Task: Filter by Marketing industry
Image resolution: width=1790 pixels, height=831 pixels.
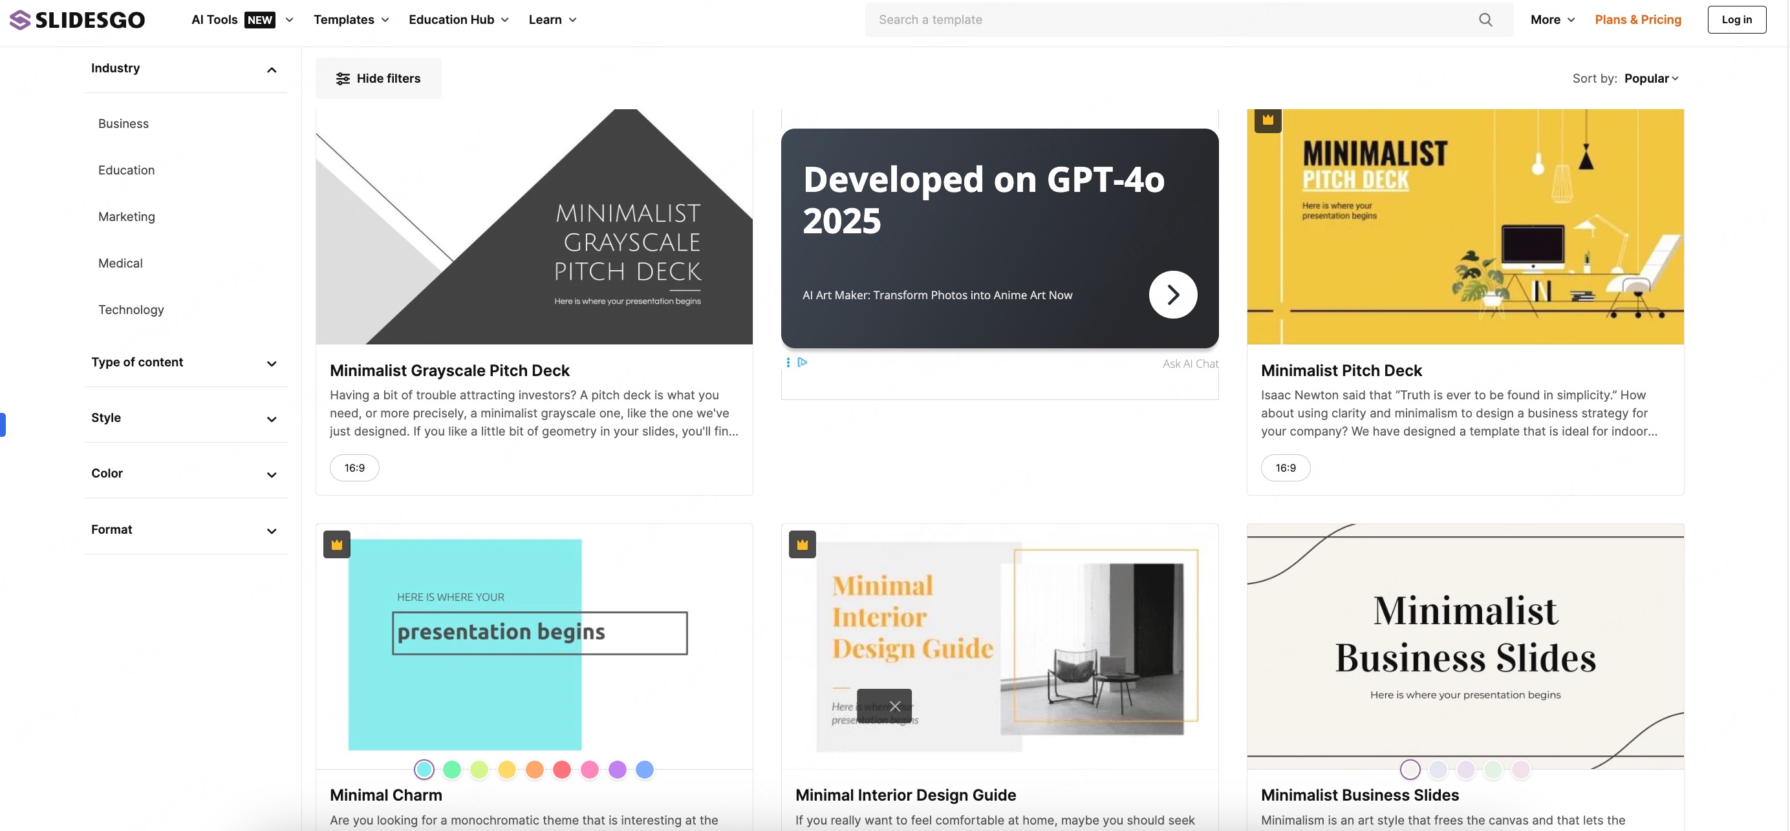Action: click(x=127, y=216)
